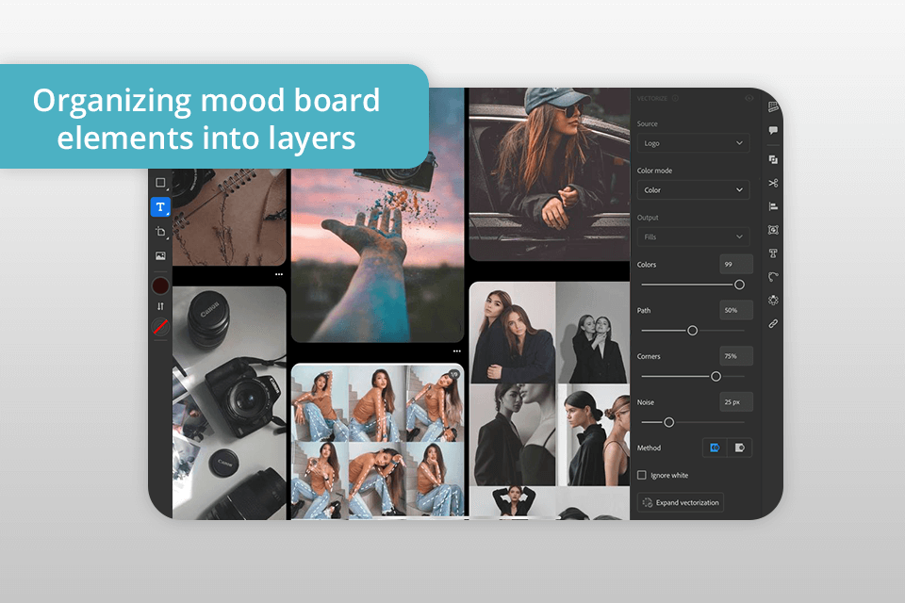Open the no-stroke color swatch
905x603 pixels.
[x=160, y=327]
